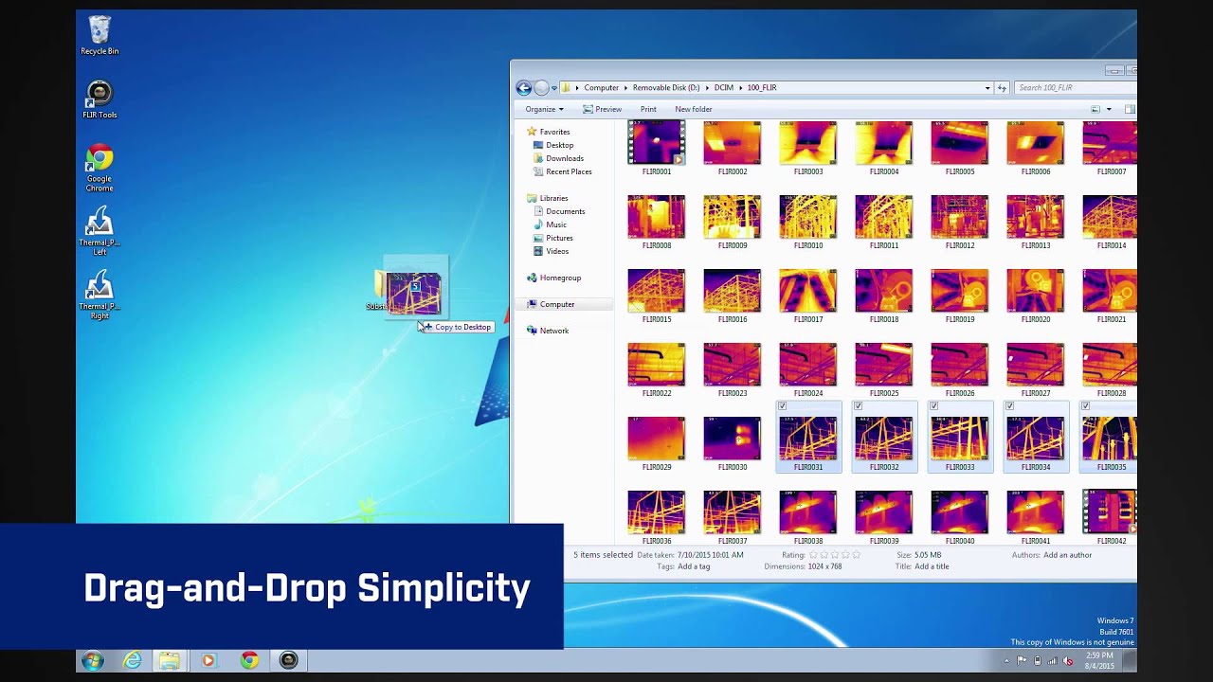The image size is (1213, 682).
Task: Click the DCIM breadcrumb in address bar
Action: [x=724, y=88]
